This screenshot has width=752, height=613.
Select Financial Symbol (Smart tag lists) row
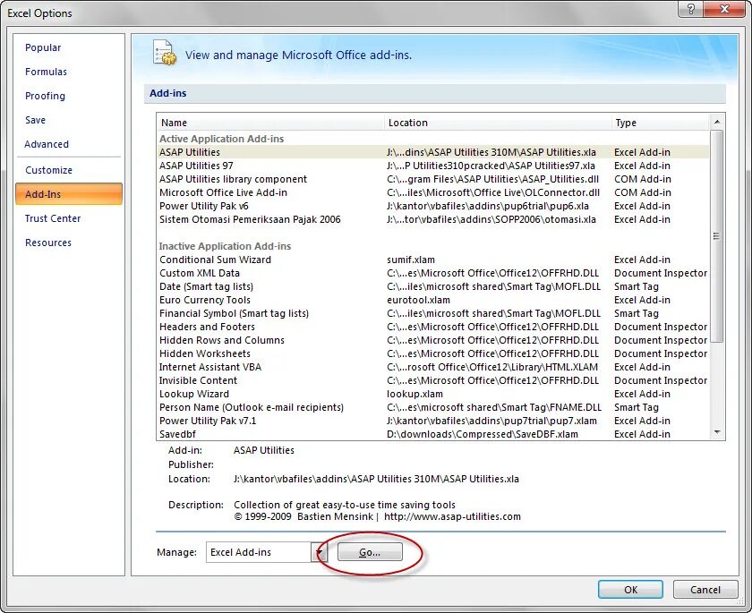[x=433, y=313]
